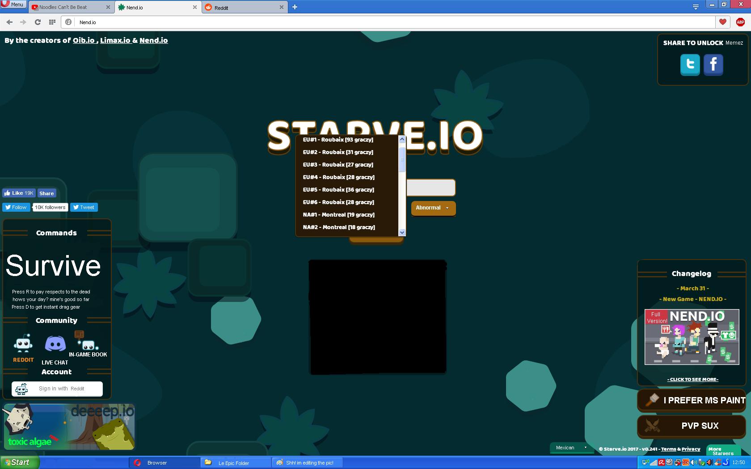Click the browser forward arrow

[23, 22]
